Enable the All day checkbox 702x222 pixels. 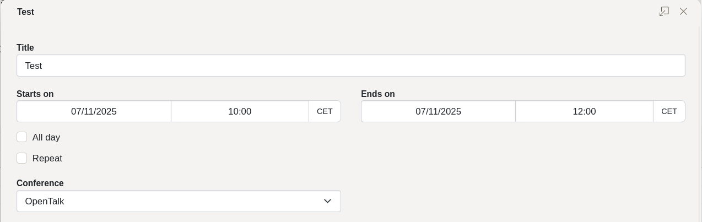[22, 137]
